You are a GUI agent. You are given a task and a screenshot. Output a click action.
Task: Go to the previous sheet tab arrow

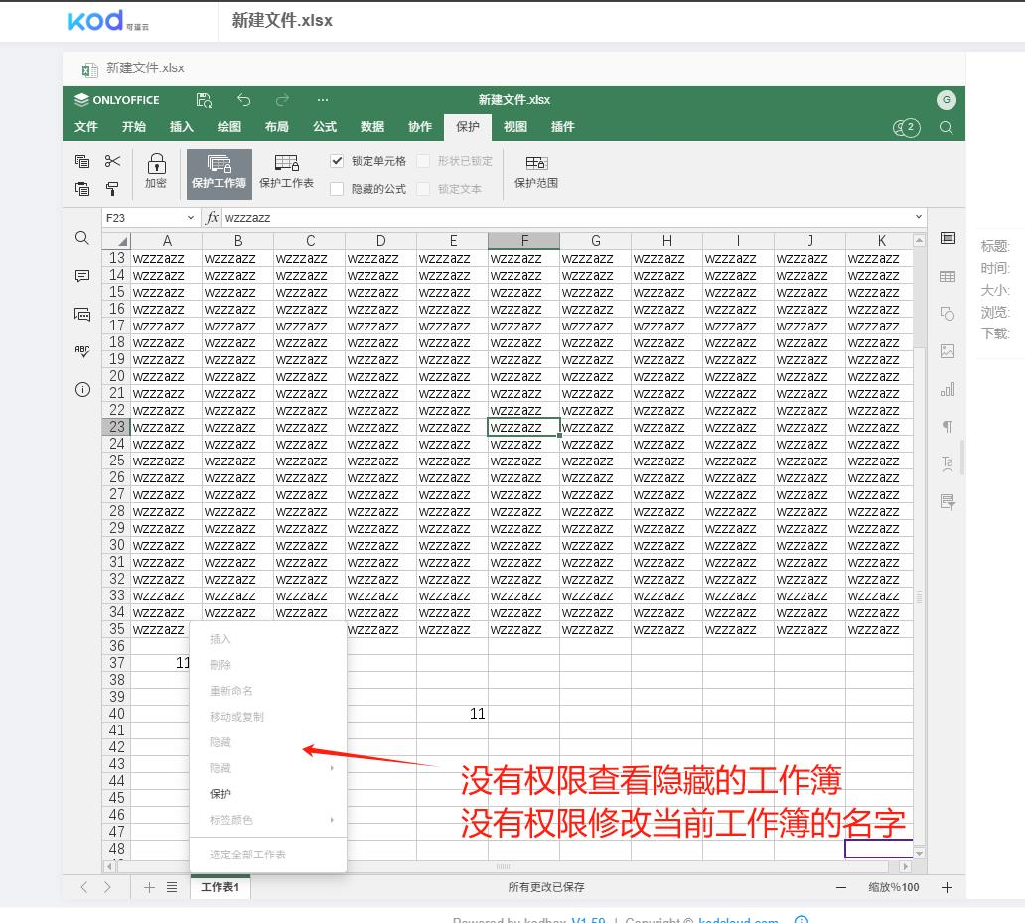[83, 887]
